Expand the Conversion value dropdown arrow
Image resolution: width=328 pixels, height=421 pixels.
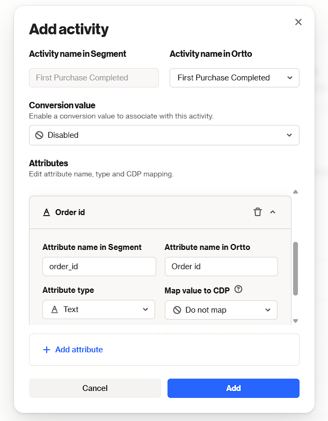[289, 135]
